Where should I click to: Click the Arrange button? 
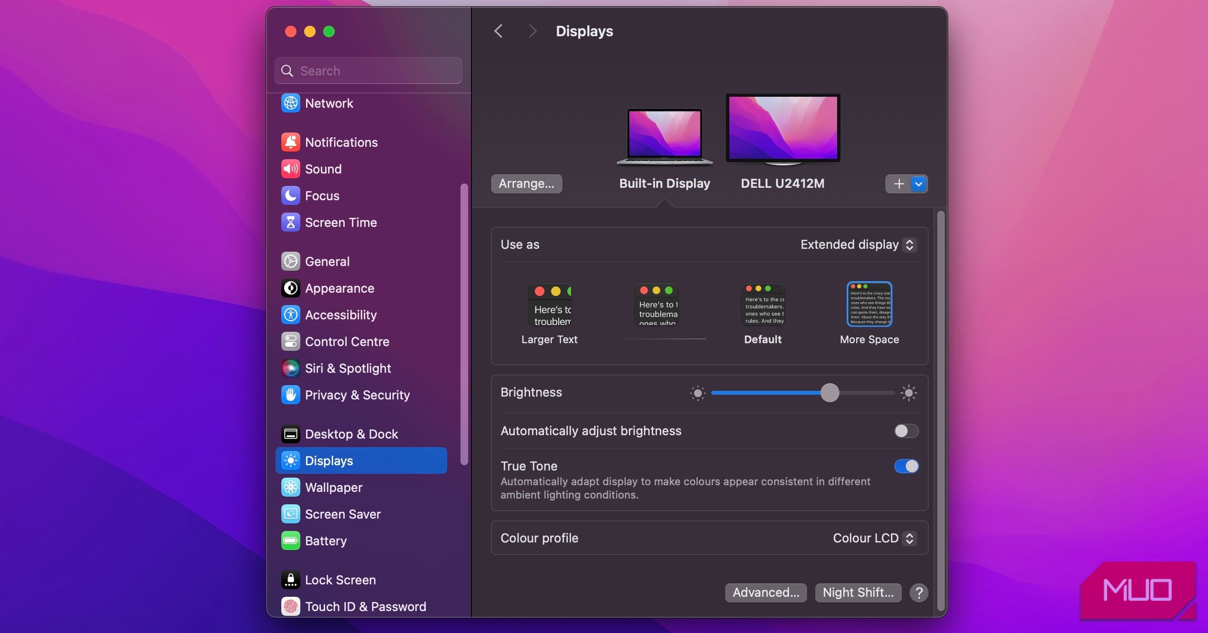[526, 184]
